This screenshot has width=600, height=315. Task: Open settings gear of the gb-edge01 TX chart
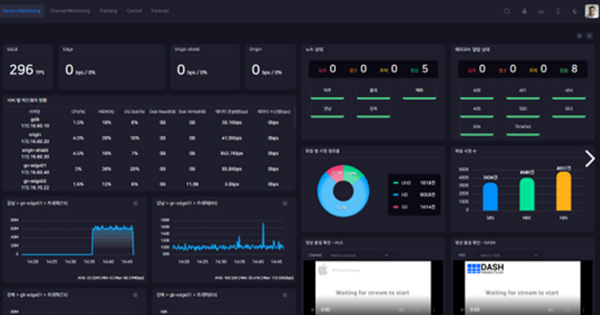135,295
